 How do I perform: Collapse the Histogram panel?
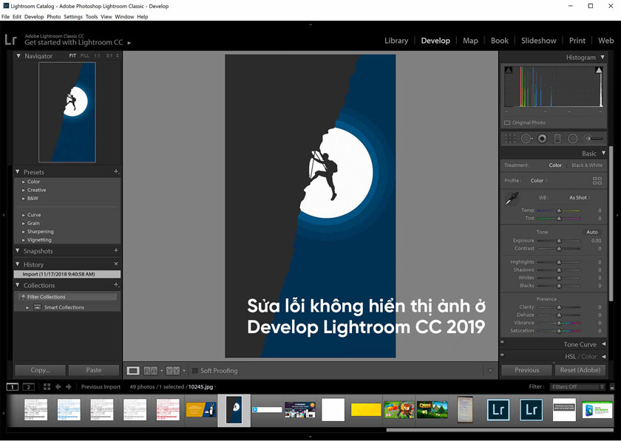603,57
